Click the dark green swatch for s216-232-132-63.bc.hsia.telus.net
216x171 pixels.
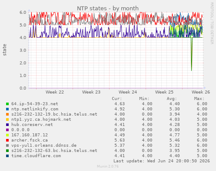pos(7,151)
